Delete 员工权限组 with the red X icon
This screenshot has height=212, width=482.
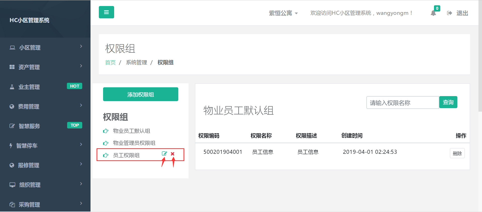173,154
